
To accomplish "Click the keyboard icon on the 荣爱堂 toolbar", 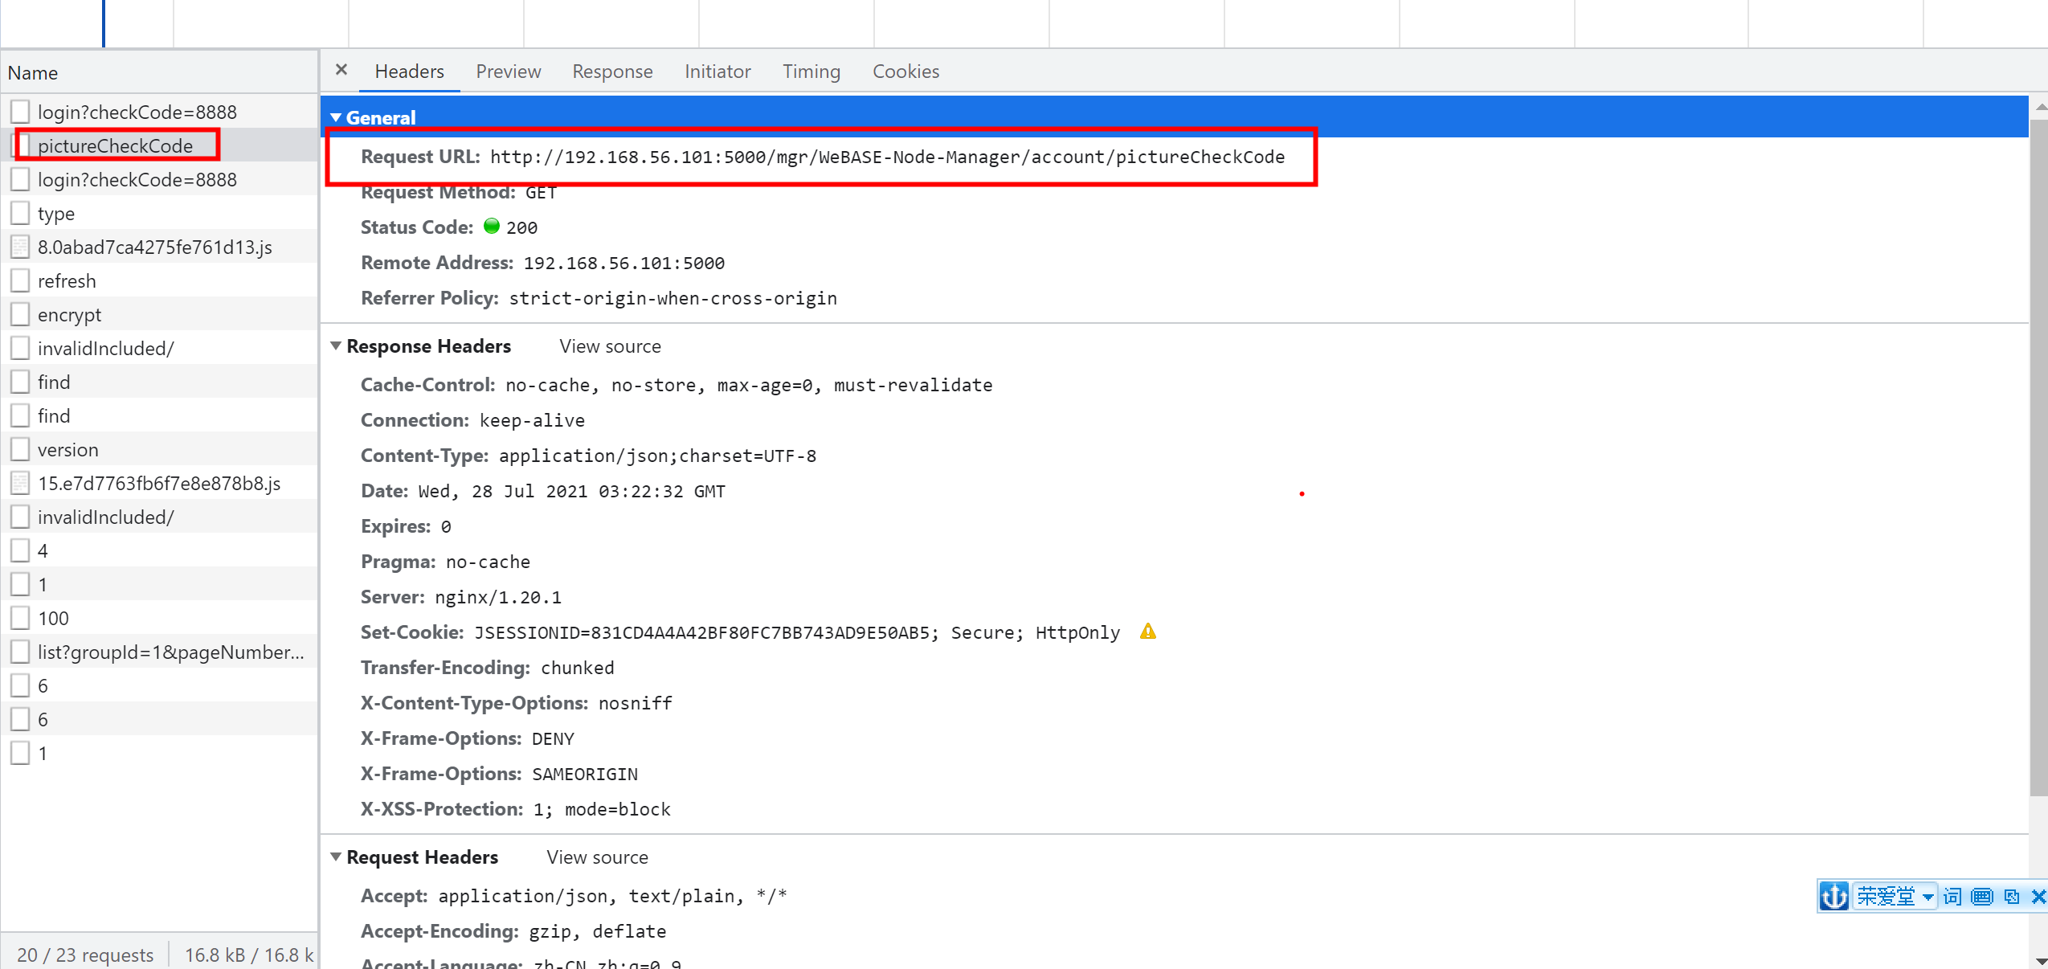I will coord(1981,896).
